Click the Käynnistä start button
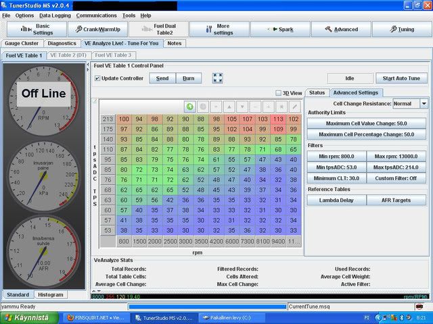Image resolution: width=433 pixels, height=324 pixels. click(29, 318)
